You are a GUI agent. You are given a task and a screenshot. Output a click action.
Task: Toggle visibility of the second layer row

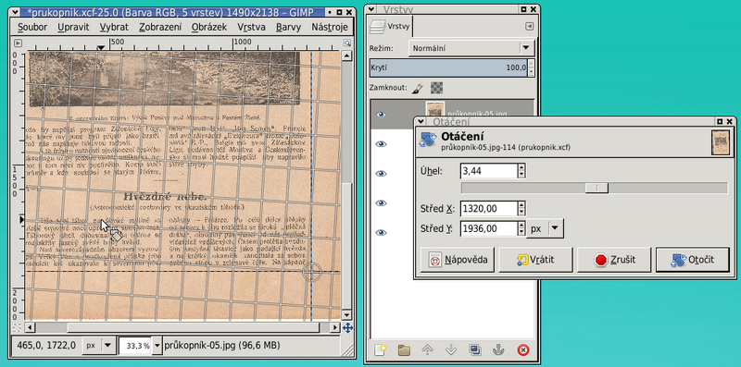pyautogui.click(x=381, y=144)
